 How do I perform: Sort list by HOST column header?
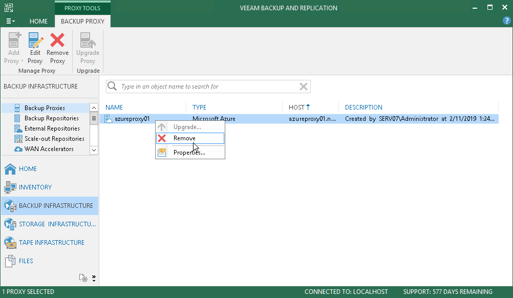(297, 108)
